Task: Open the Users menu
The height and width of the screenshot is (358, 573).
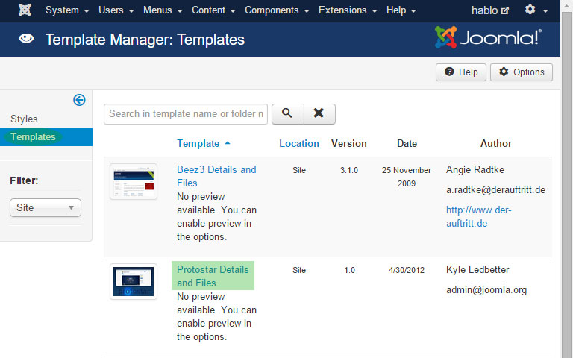Action: pyautogui.click(x=116, y=10)
